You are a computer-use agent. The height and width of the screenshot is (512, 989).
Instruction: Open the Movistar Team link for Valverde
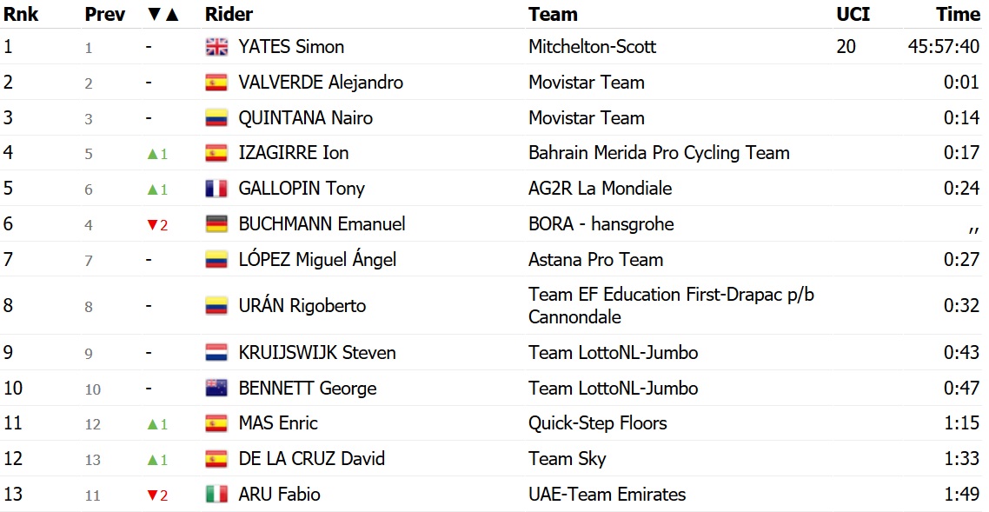tap(587, 82)
